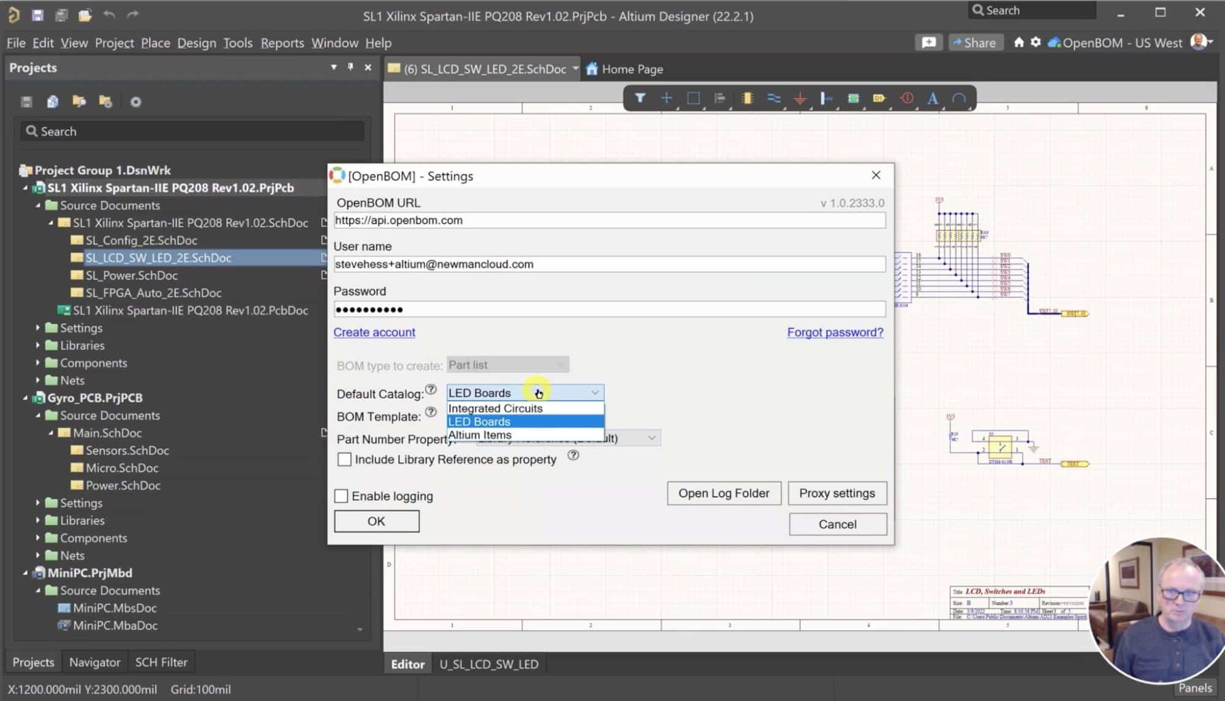Image resolution: width=1225 pixels, height=701 pixels.
Task: Click Default Catalog help question mark
Action: coord(431,389)
